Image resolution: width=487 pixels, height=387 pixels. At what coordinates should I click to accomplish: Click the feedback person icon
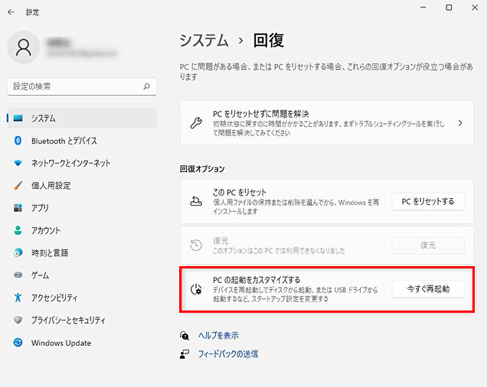pos(185,354)
